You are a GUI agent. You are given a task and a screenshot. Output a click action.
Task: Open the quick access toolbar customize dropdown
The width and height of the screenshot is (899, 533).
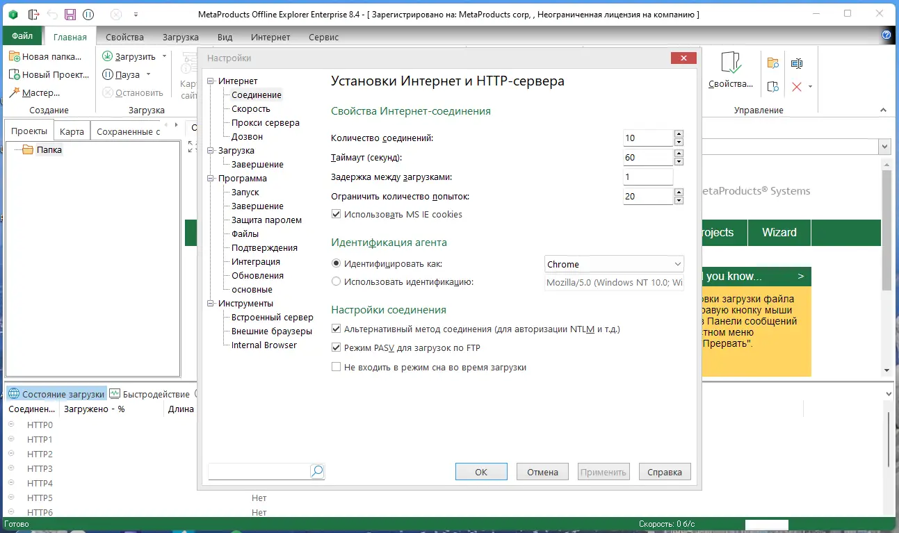tap(136, 14)
